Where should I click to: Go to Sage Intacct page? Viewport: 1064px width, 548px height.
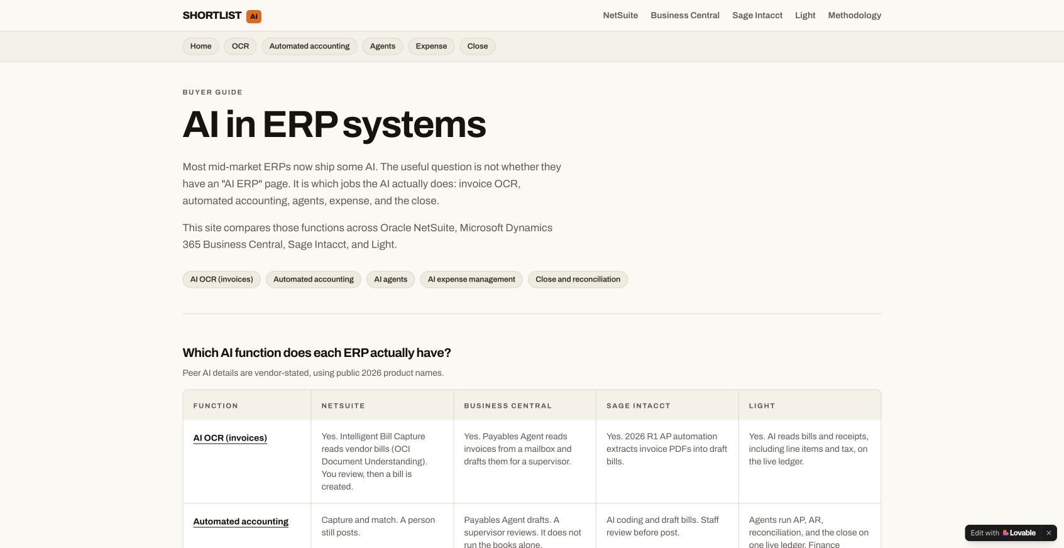(x=757, y=15)
